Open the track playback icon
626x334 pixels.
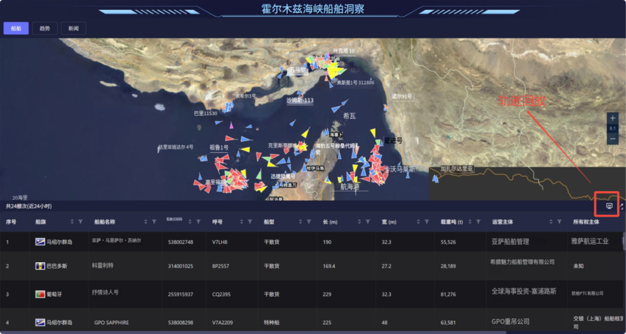click(609, 206)
